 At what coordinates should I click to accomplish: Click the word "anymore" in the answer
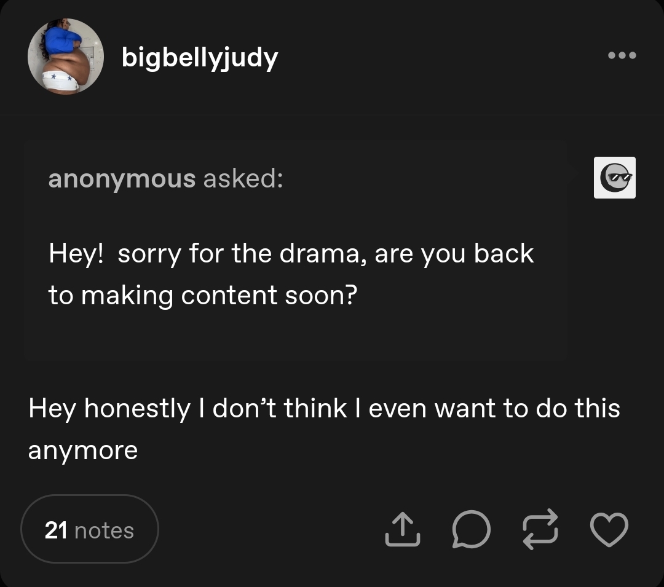pos(83,451)
